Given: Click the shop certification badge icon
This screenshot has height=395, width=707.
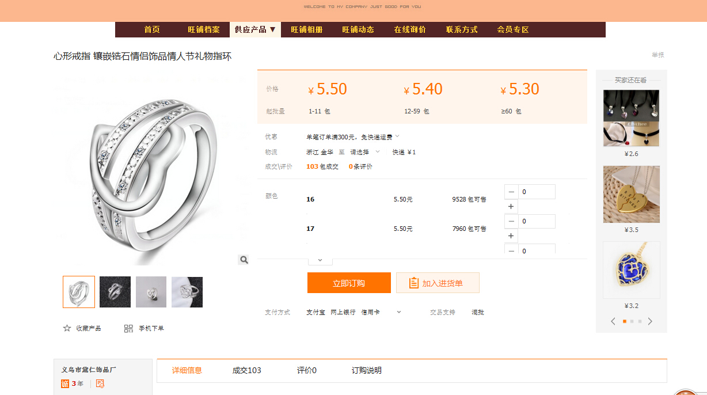Looking at the screenshot, I should tap(100, 383).
